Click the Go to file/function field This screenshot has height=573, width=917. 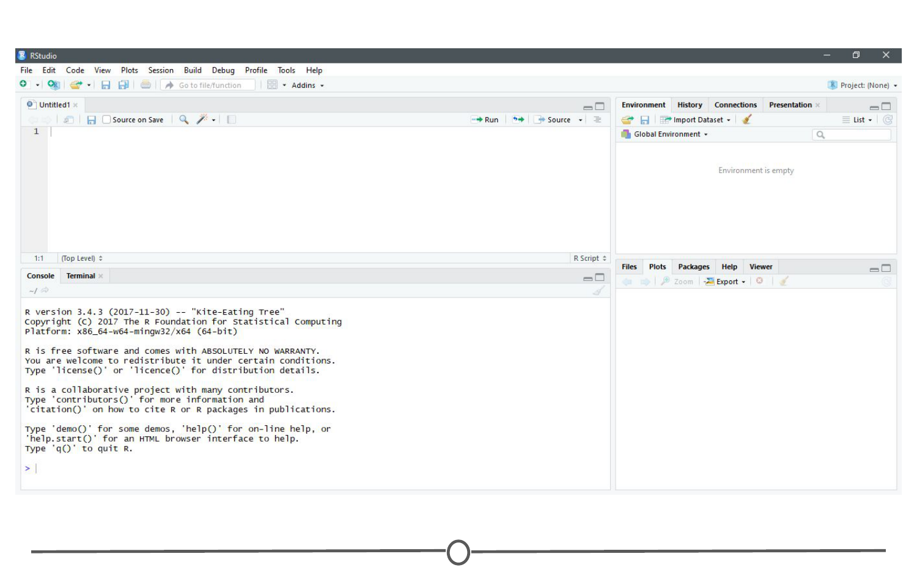pos(210,86)
